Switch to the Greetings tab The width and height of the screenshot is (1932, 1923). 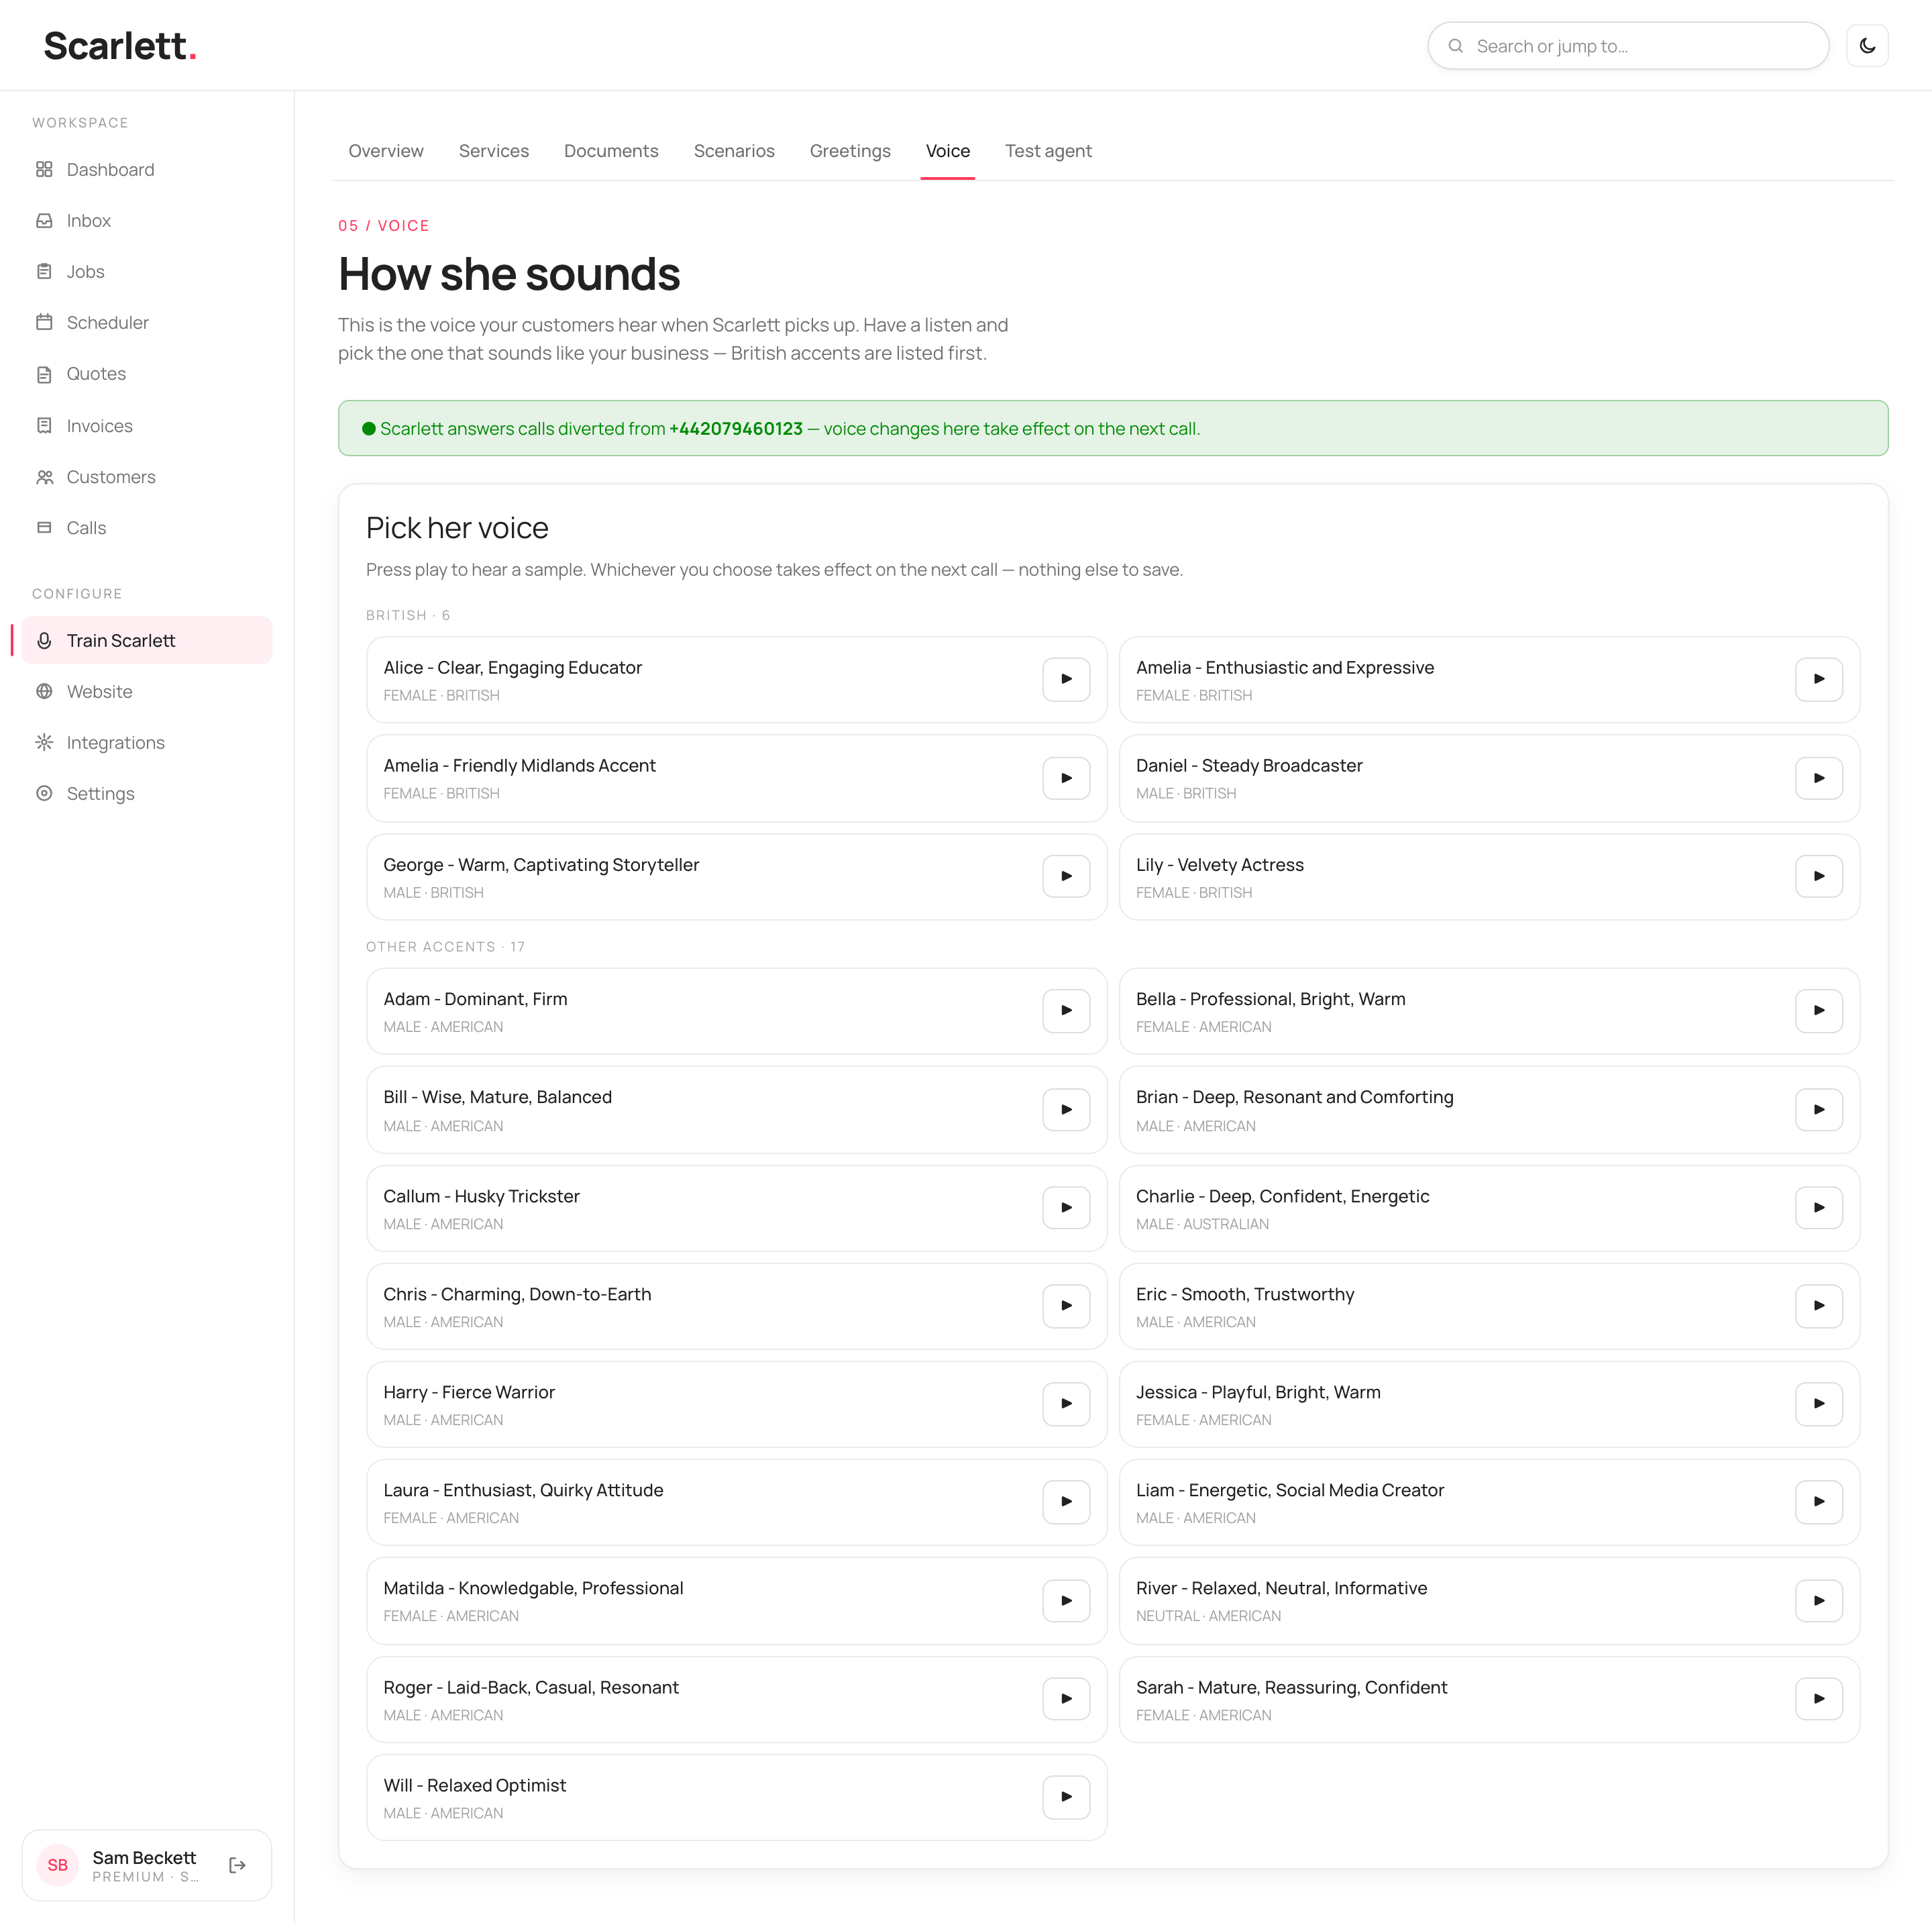(850, 151)
